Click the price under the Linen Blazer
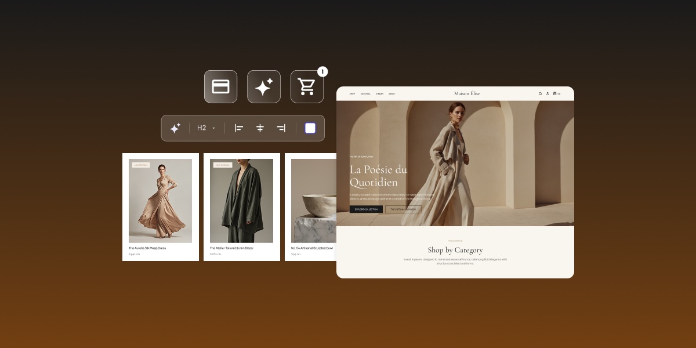The height and width of the screenshot is (348, 696). (x=216, y=254)
